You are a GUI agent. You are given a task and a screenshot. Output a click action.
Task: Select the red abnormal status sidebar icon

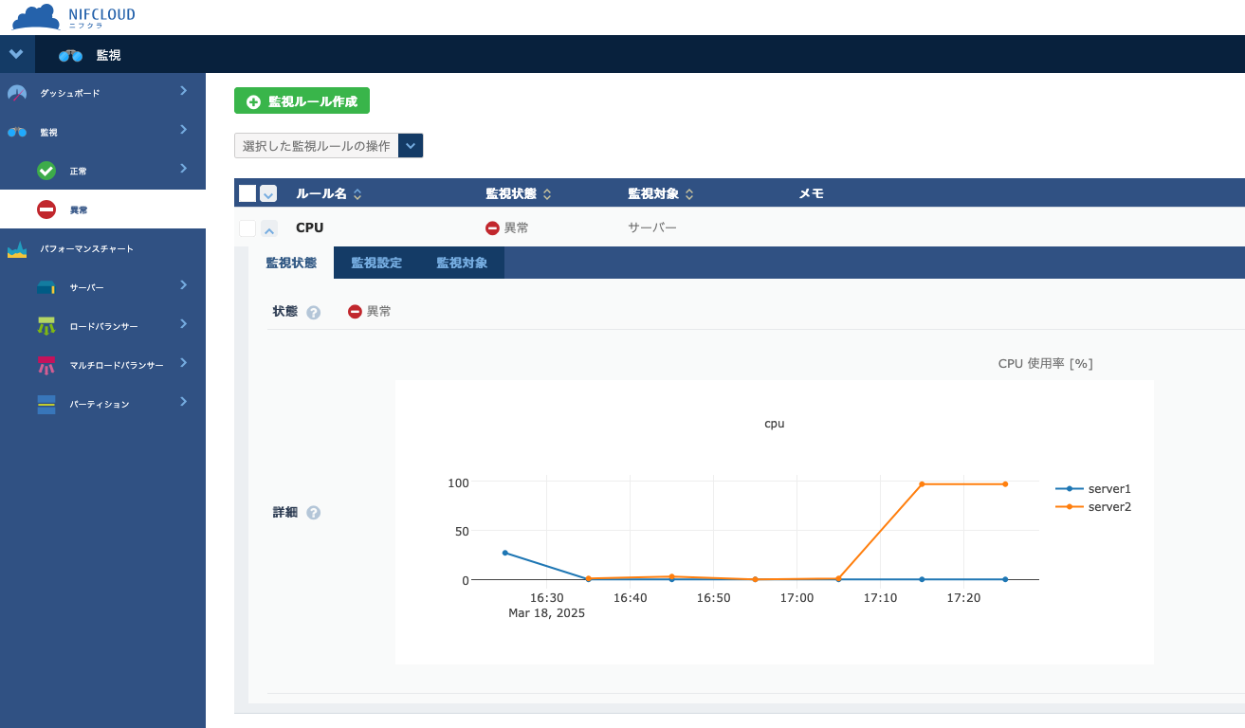tap(46, 209)
